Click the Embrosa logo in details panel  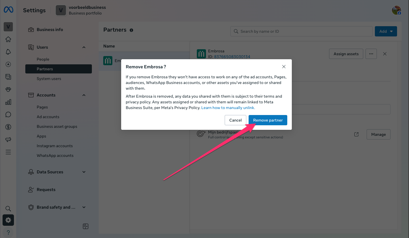click(201, 54)
